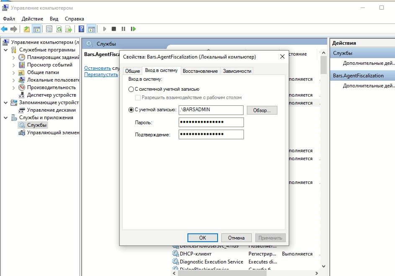
Task: Open the Справка menu
Action: pyautogui.click(x=74, y=19)
